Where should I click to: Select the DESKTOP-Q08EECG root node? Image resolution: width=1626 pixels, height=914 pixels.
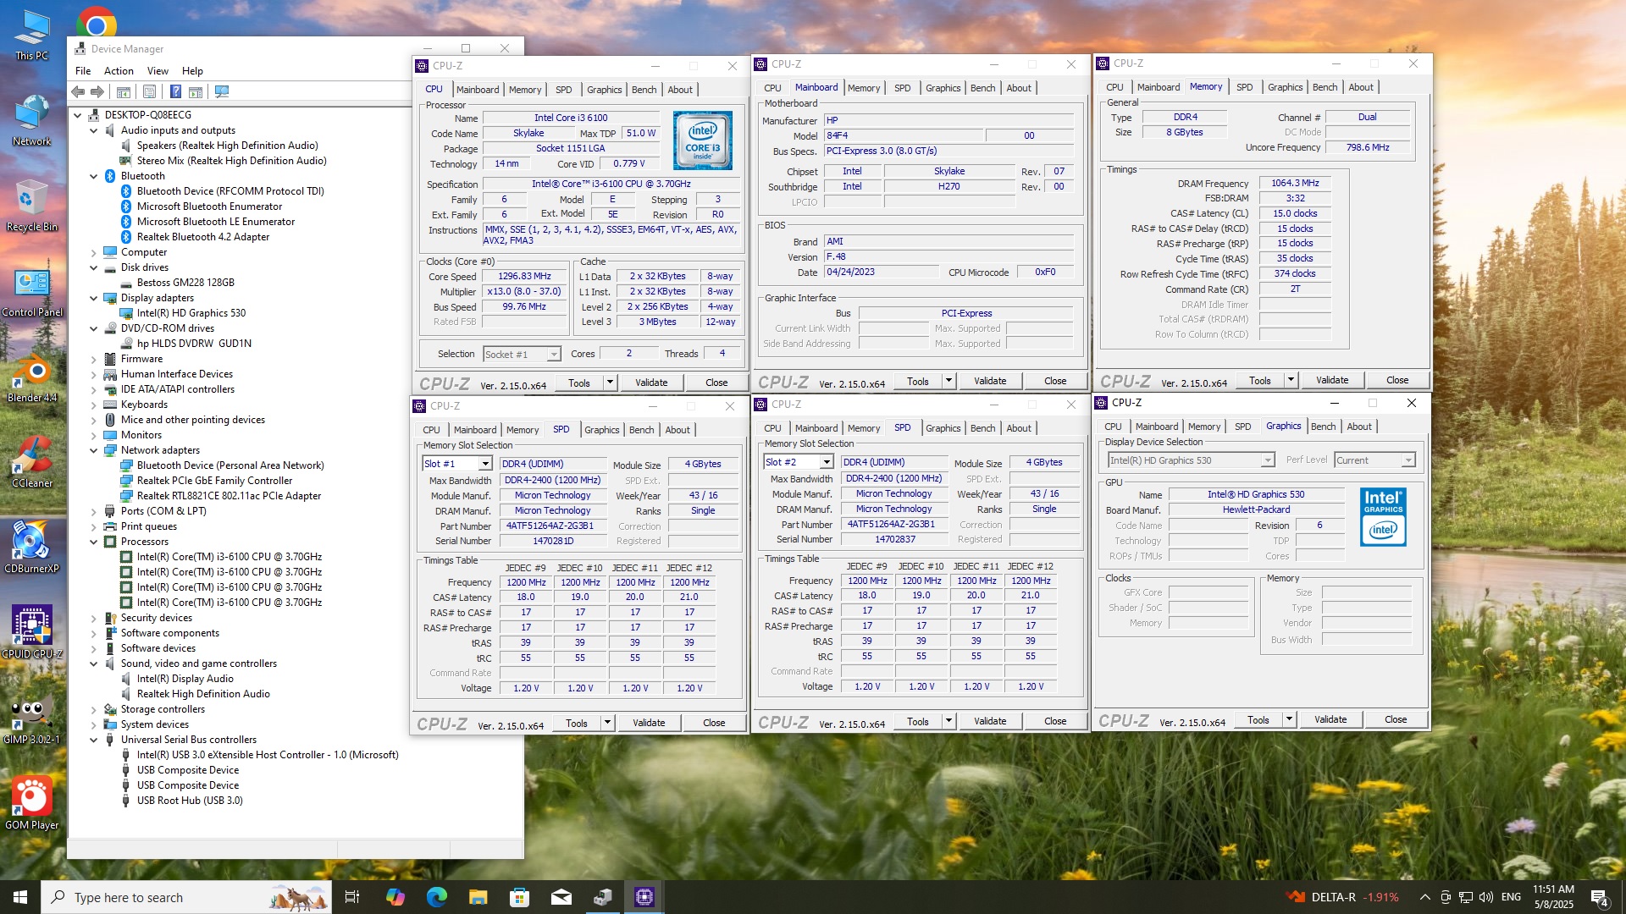click(147, 115)
